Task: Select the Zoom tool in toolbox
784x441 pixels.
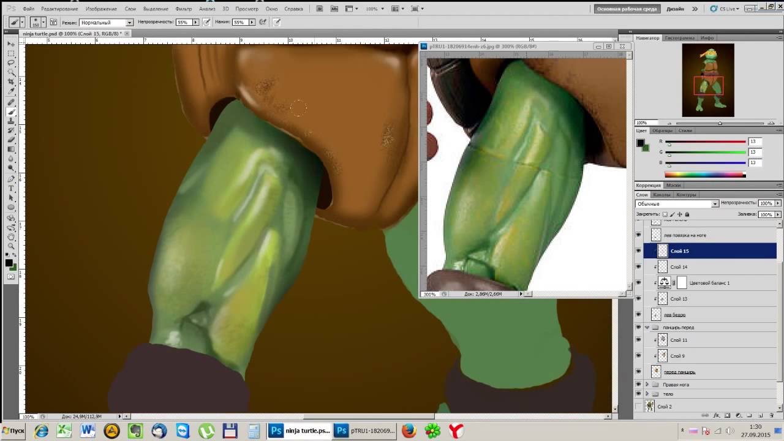Action: [11, 246]
